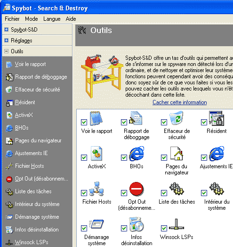Open Voir le rapport text in sidebar

click(x=30, y=64)
